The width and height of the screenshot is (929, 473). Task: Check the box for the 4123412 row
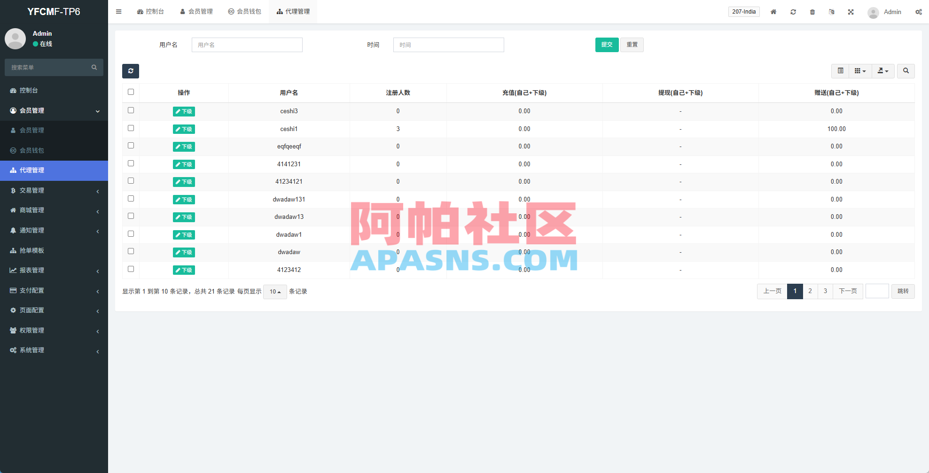(x=131, y=269)
